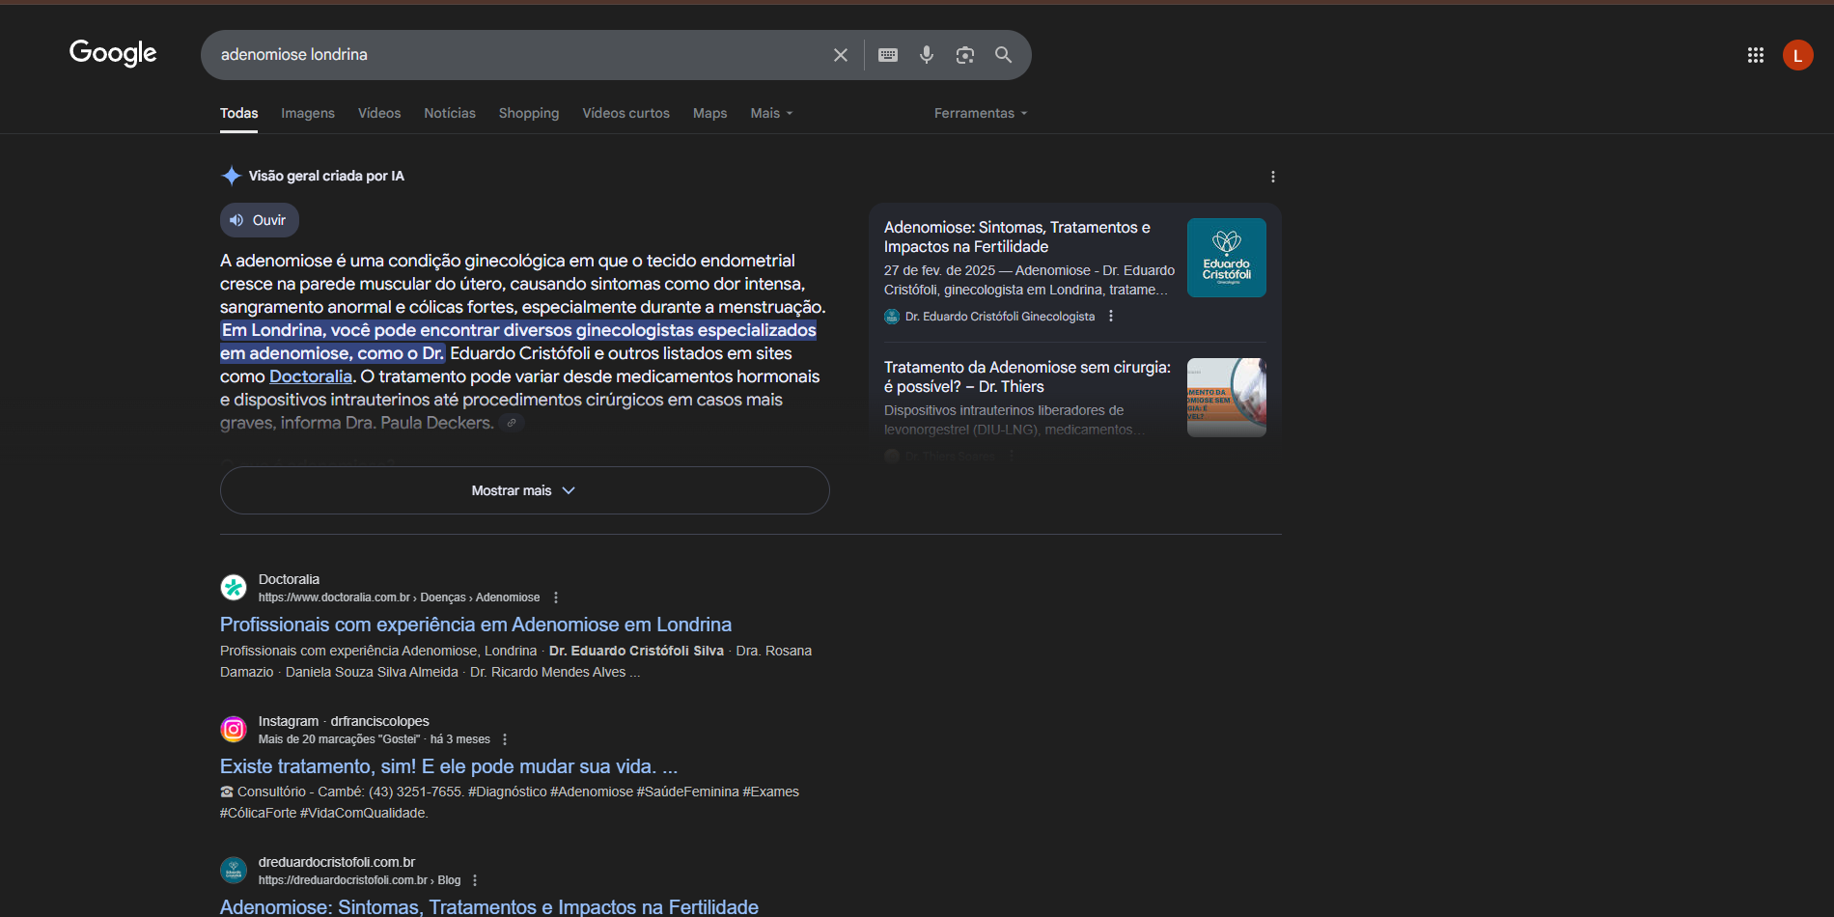Open three-dot menu for dreduardocristofoli.com.br result
The image size is (1834, 917).
(475, 880)
